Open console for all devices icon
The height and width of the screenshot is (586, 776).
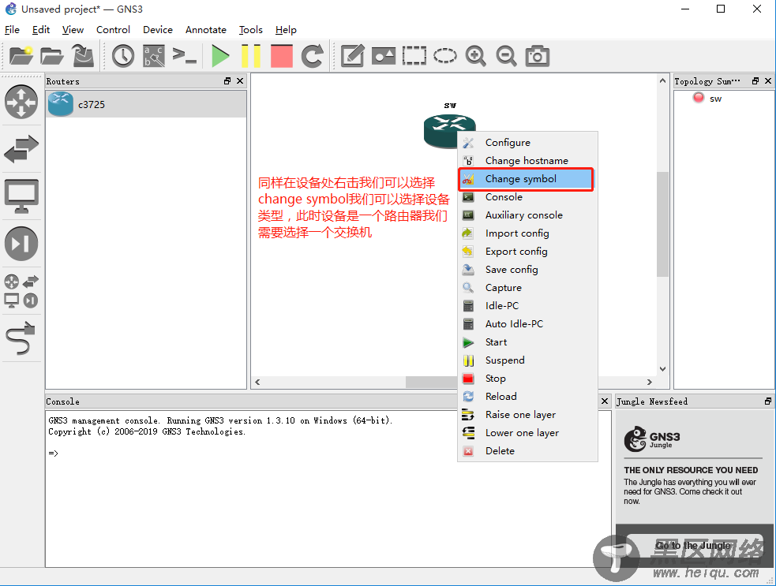pos(185,55)
